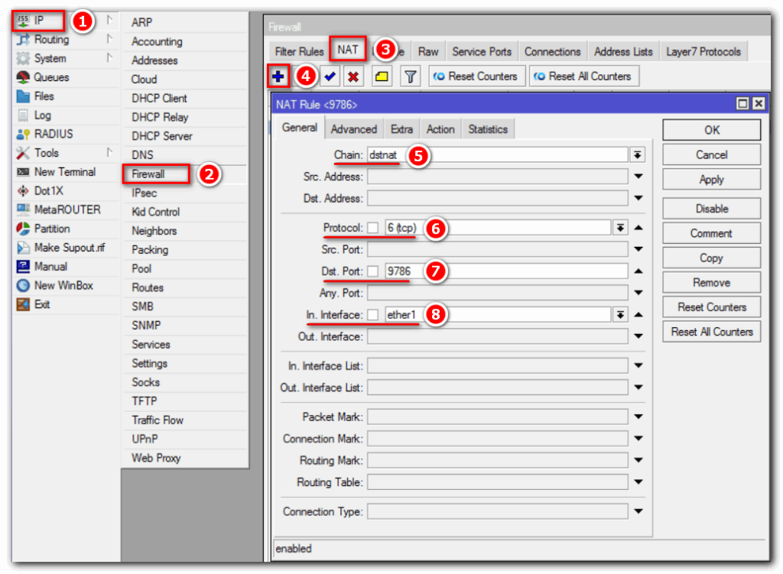The image size is (783, 574).
Task: Toggle the In. Interface invert checkbox
Action: click(373, 315)
